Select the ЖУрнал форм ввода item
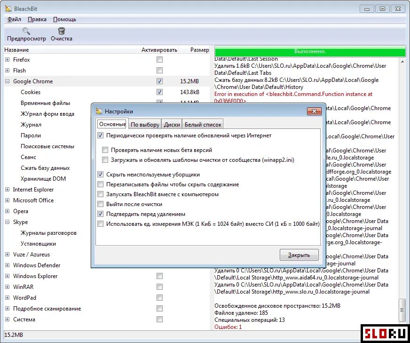Viewport: 410px width, 343px height. coord(47,114)
